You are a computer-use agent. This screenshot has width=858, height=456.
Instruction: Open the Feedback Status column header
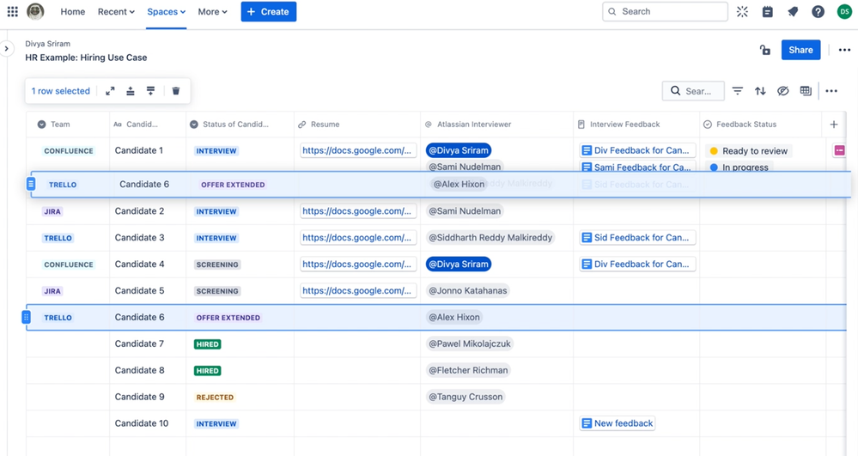tap(761, 125)
